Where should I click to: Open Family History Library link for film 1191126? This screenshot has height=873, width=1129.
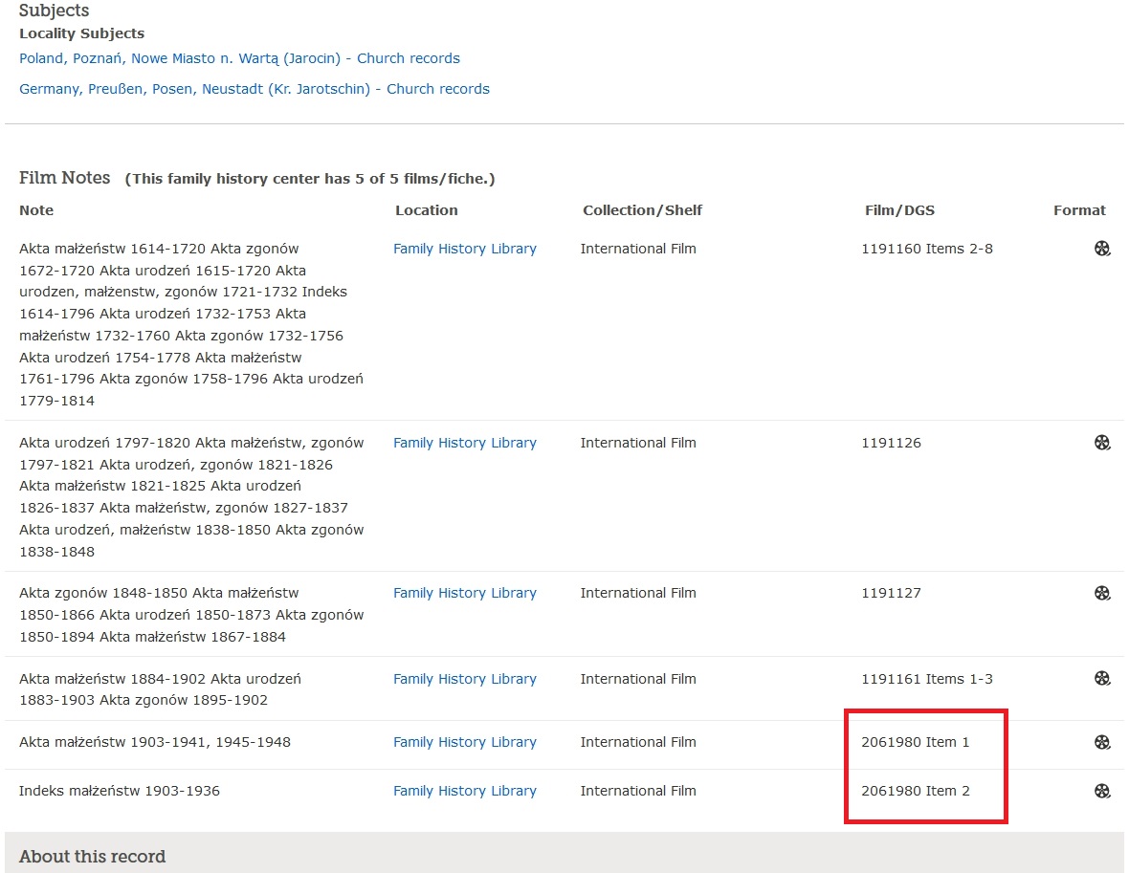(x=464, y=443)
